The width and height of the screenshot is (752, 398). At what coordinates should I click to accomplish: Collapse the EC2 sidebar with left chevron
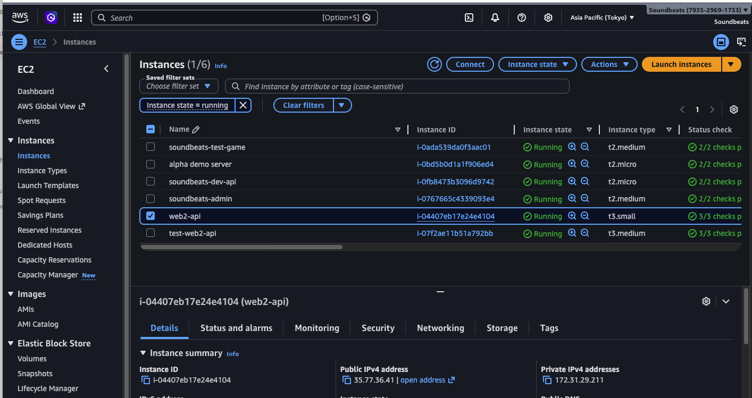click(x=106, y=69)
